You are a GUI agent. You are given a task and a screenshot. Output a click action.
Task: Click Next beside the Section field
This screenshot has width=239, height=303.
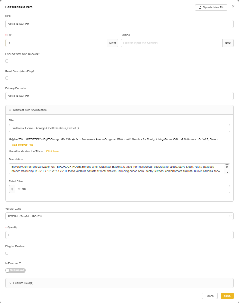pos(228,43)
